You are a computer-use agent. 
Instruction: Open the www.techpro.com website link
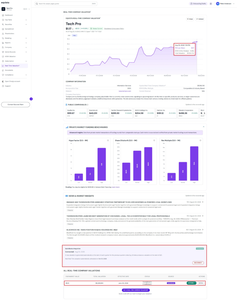(x=125, y=91)
